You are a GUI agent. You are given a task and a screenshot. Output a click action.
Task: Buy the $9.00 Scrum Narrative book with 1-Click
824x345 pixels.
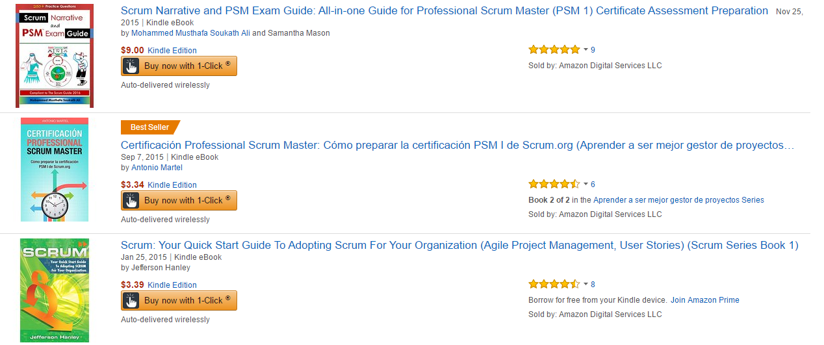coord(179,66)
